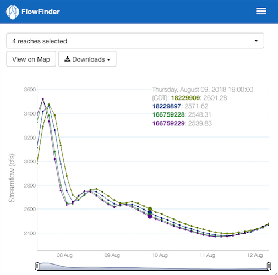Open the Downloads dropdown caret
The height and width of the screenshot is (275, 278).
[x=108, y=60]
